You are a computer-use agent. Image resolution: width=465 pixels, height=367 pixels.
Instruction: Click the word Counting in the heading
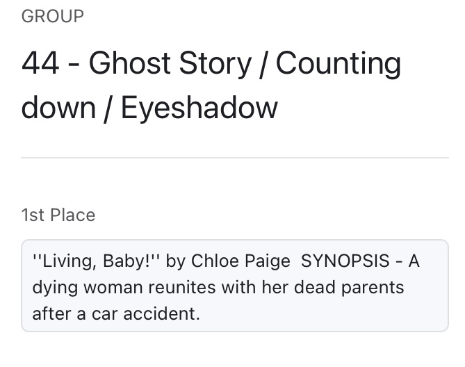point(338,65)
